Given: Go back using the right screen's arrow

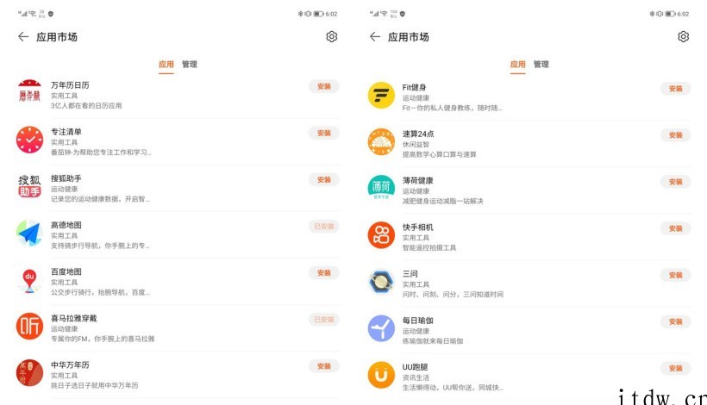Looking at the screenshot, I should tap(374, 37).
